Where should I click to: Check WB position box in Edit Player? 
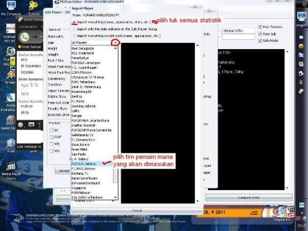pyautogui.click(x=52, y=144)
